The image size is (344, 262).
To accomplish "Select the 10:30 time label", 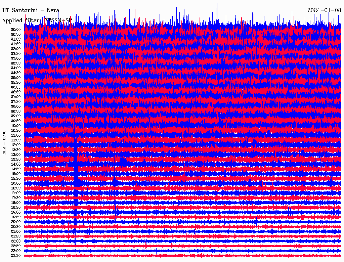I will pos(16,131).
